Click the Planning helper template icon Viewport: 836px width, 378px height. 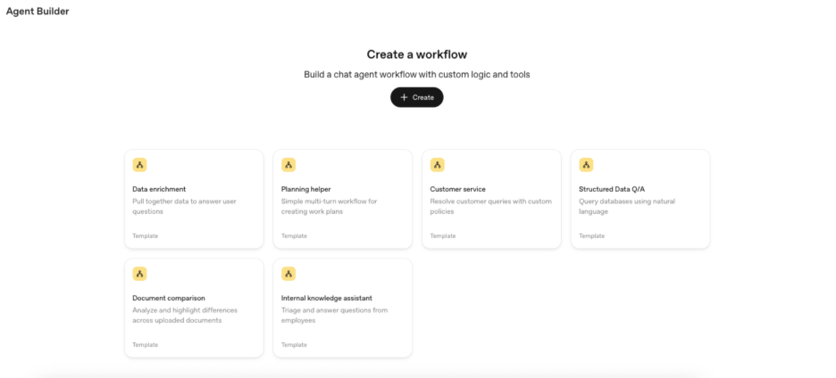click(288, 165)
